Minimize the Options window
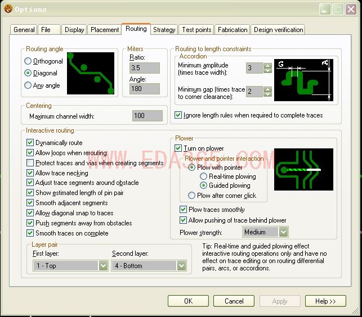The height and width of the screenshot is (317, 362). tap(325, 10)
